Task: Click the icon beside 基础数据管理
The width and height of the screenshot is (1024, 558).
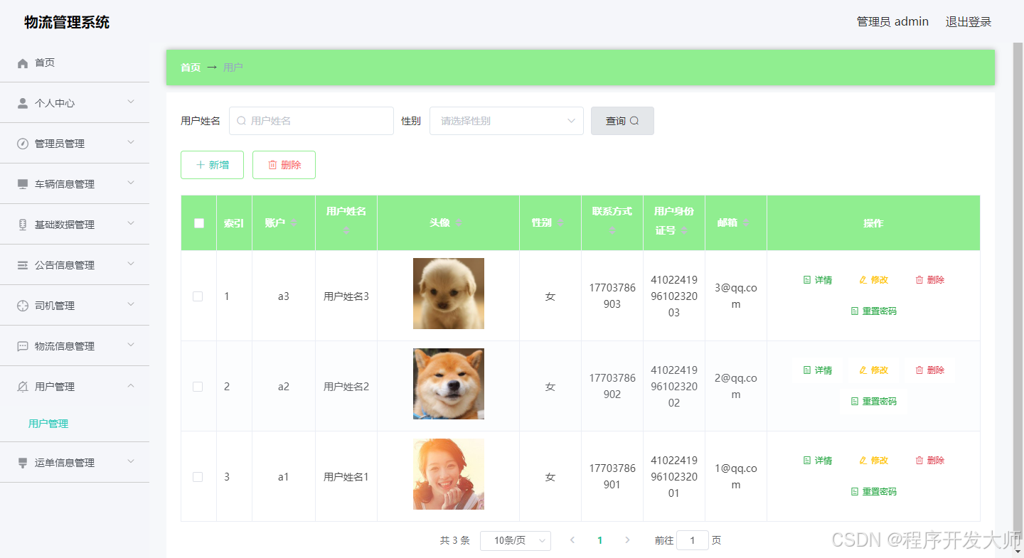Action: 23,225
